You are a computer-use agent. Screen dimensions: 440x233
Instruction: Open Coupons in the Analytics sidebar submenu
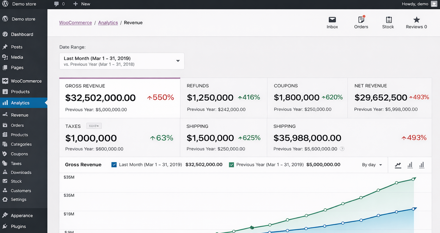pyautogui.click(x=19, y=154)
